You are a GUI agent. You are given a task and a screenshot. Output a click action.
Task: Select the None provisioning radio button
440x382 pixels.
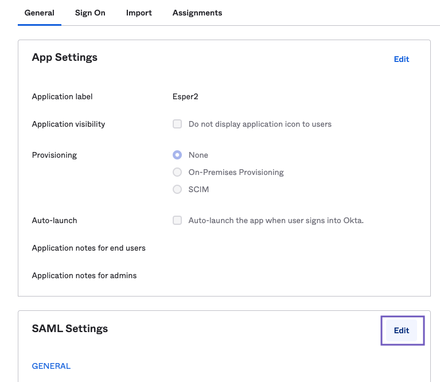click(177, 155)
